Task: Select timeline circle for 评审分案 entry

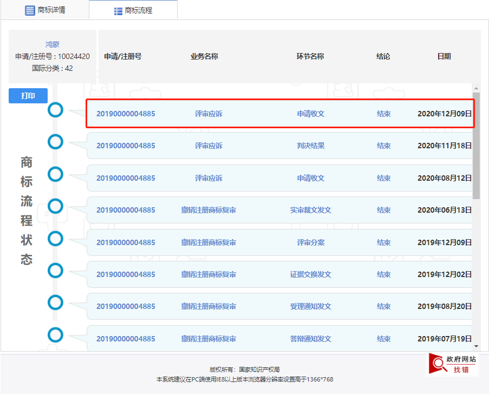Action: (x=56, y=239)
